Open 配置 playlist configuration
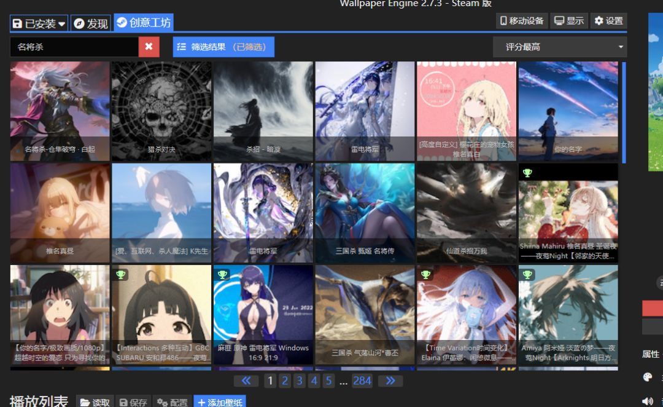 [172, 401]
